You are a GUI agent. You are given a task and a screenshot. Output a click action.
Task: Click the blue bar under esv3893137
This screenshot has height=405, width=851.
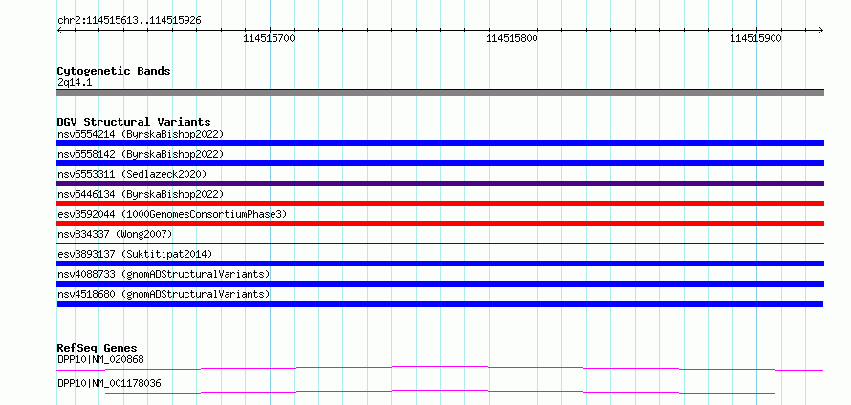pyautogui.click(x=440, y=264)
